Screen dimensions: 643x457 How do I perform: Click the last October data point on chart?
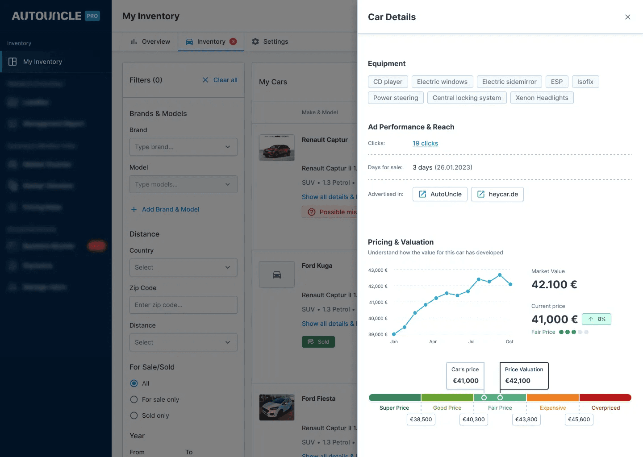click(x=510, y=284)
